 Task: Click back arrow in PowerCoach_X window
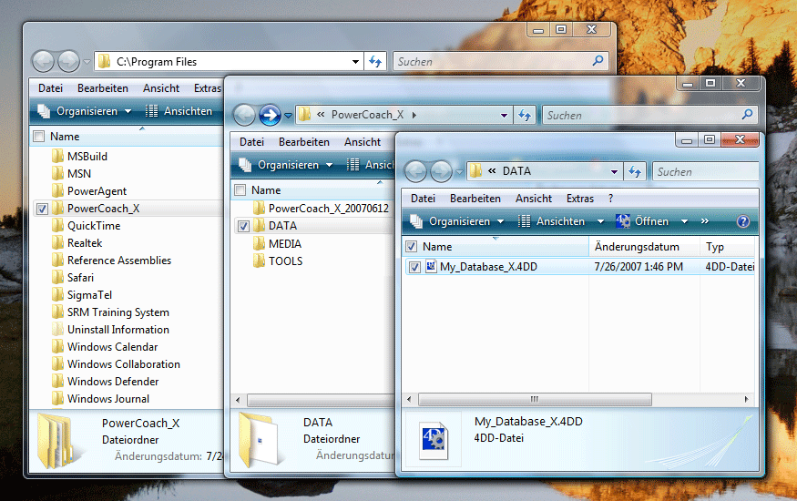[x=244, y=116]
